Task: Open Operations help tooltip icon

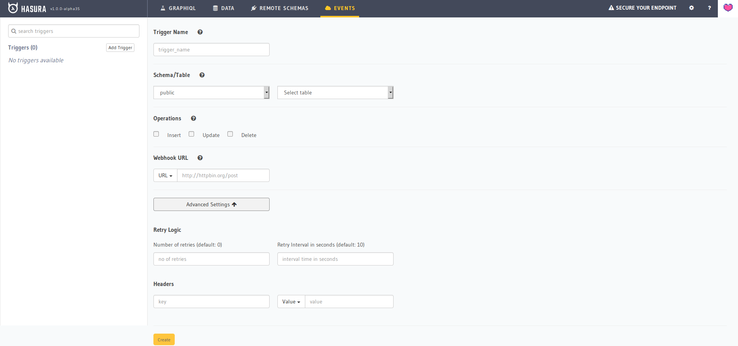Action: (193, 118)
